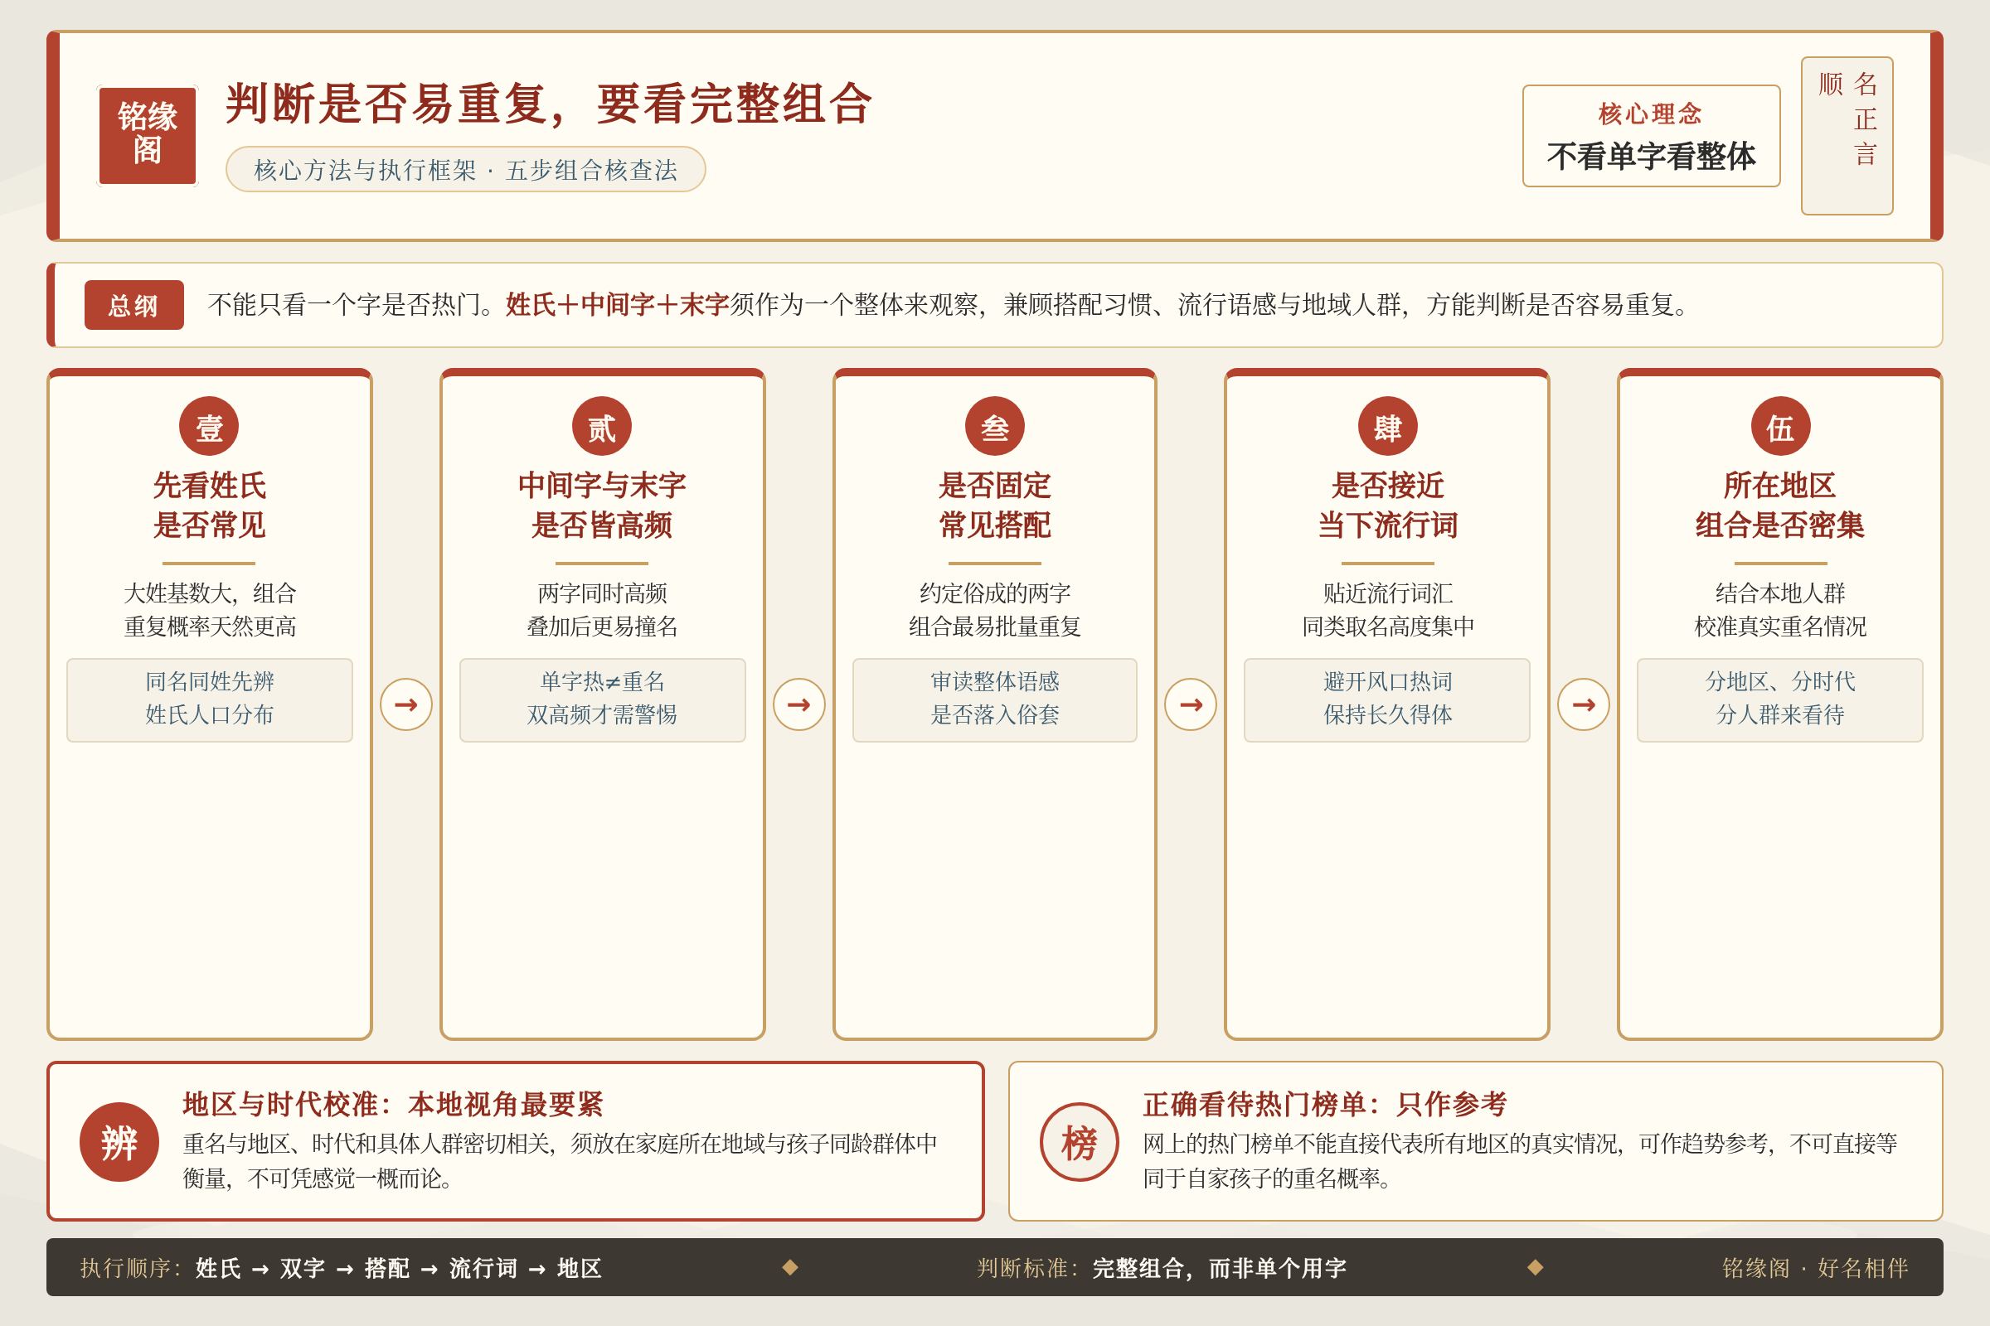Viewport: 1990px width, 1326px height.
Task: Click the diamond separator before 铭缘阁 · 好名相伴
Action: [x=1535, y=1267]
